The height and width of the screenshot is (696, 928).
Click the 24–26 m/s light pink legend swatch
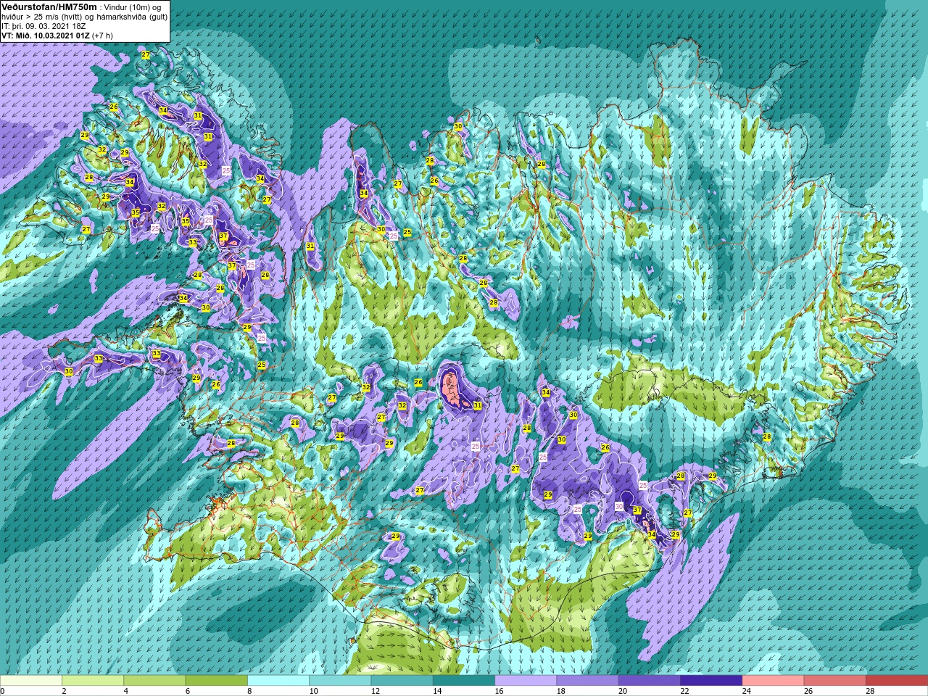click(773, 681)
